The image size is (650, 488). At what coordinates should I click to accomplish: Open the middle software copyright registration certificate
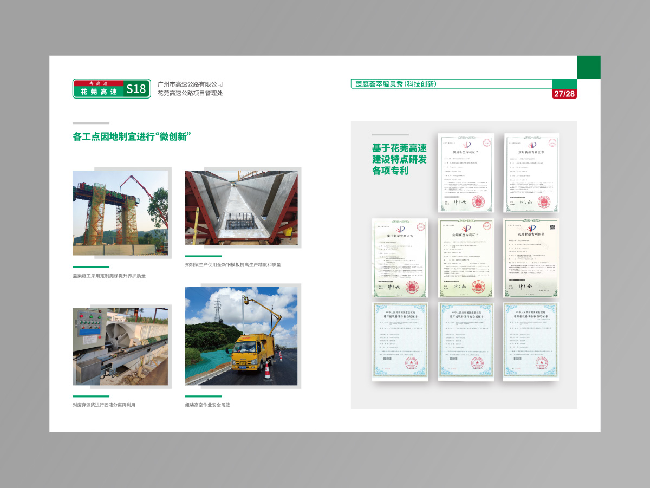click(x=466, y=341)
